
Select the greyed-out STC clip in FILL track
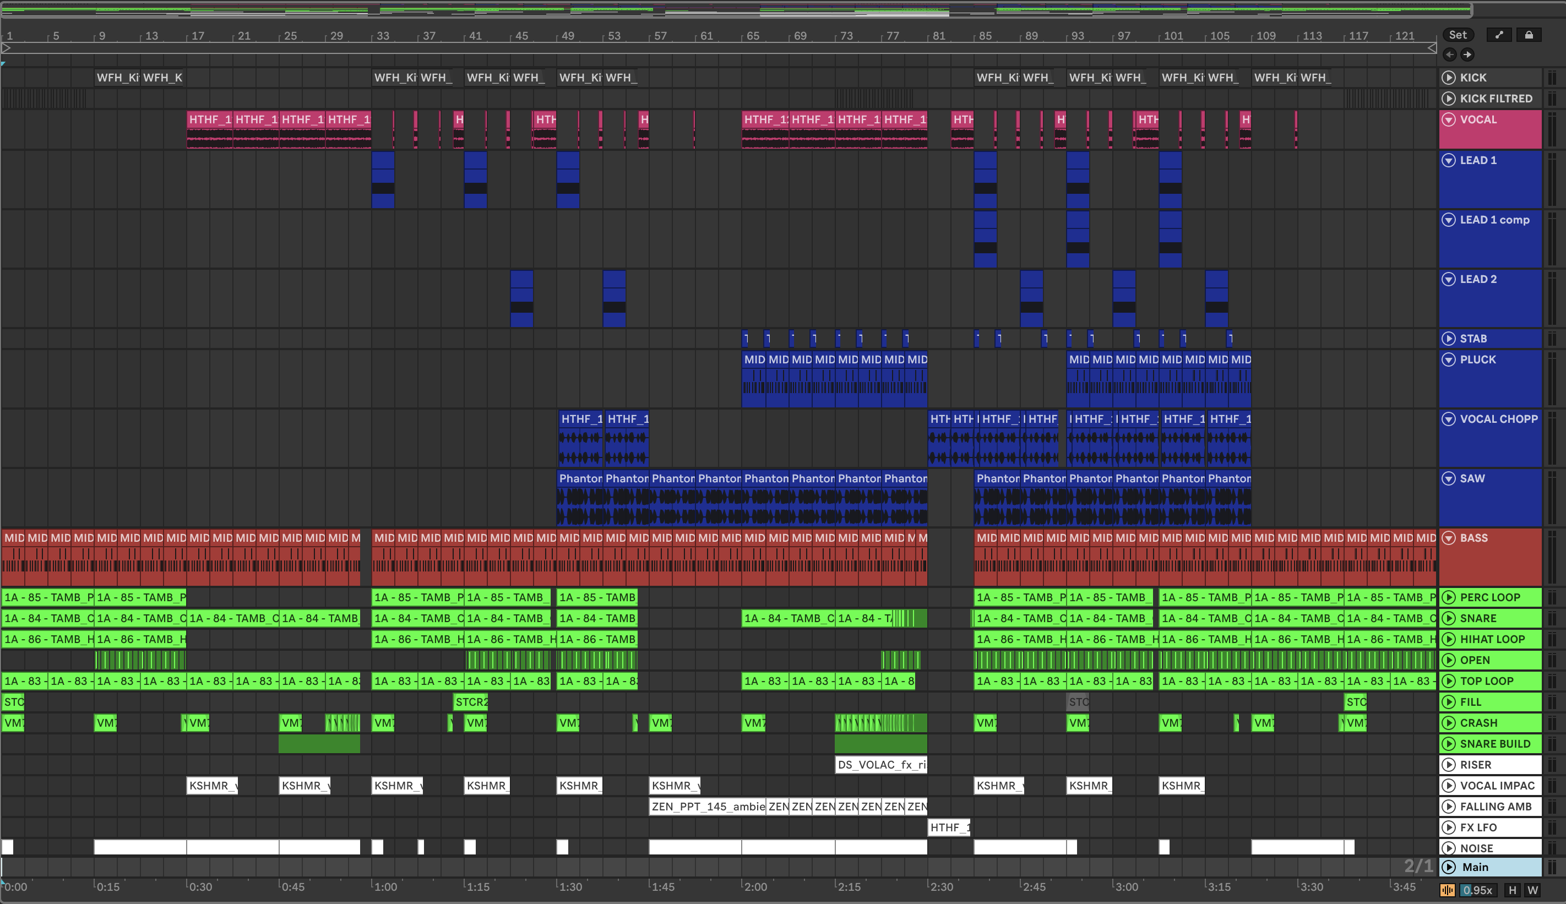click(x=1078, y=701)
